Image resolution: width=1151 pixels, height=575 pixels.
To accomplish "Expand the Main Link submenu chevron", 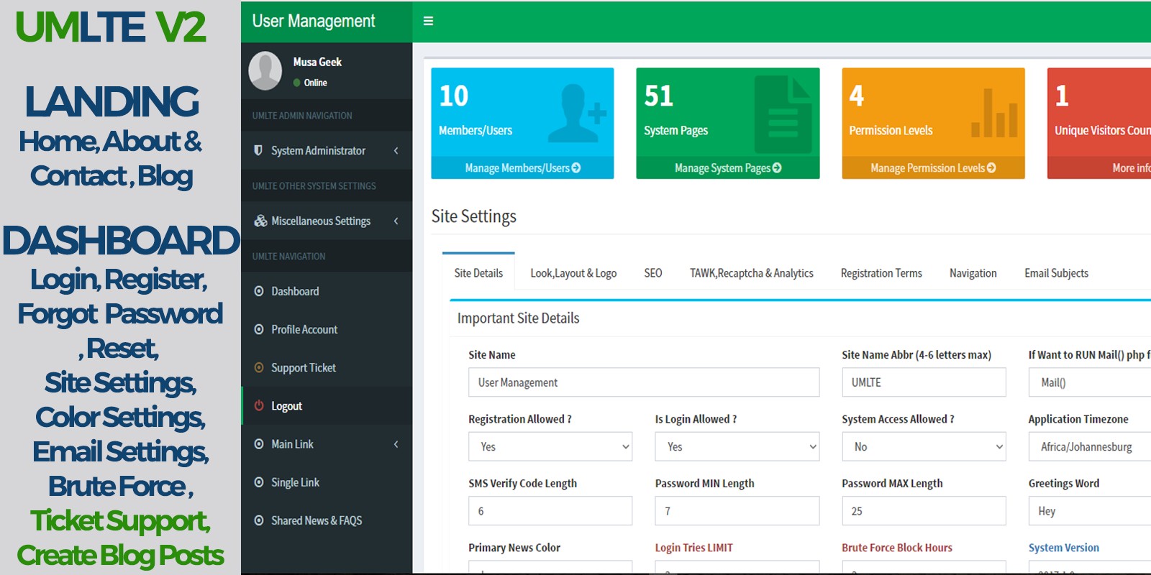I will point(396,444).
